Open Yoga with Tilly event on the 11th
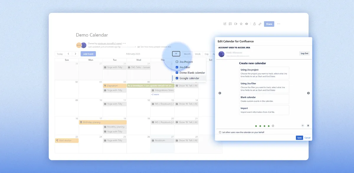 [x=115, y=104]
